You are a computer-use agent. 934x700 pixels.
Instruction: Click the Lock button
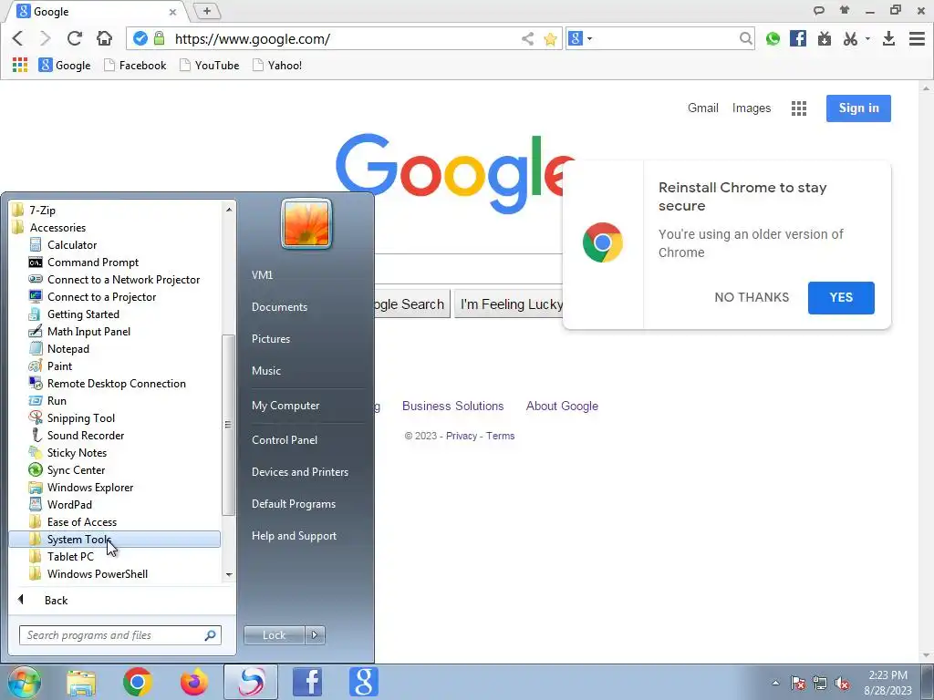pyautogui.click(x=274, y=635)
